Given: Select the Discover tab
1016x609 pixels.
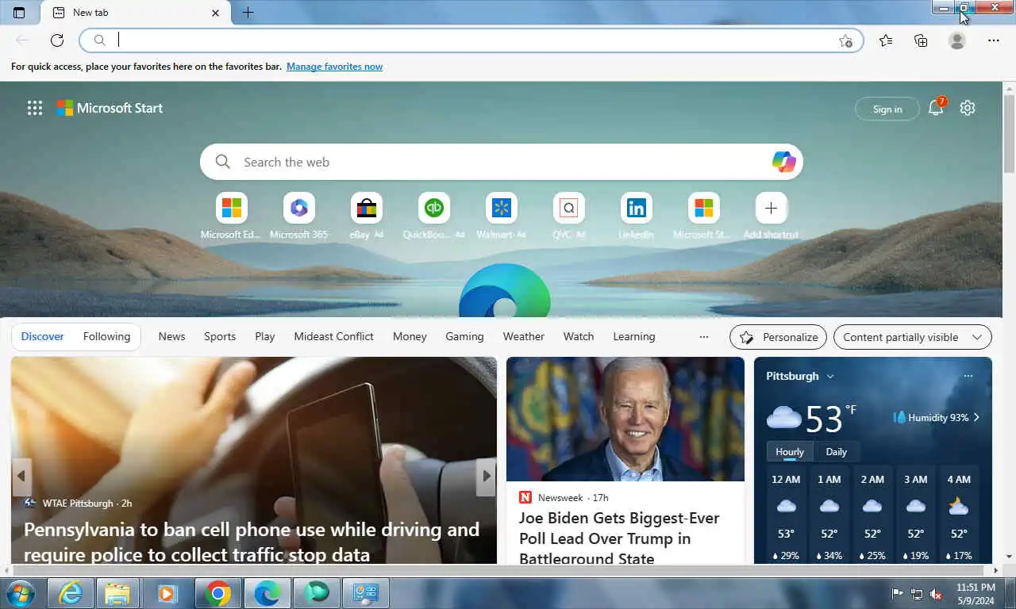Looking at the screenshot, I should pyautogui.click(x=42, y=336).
